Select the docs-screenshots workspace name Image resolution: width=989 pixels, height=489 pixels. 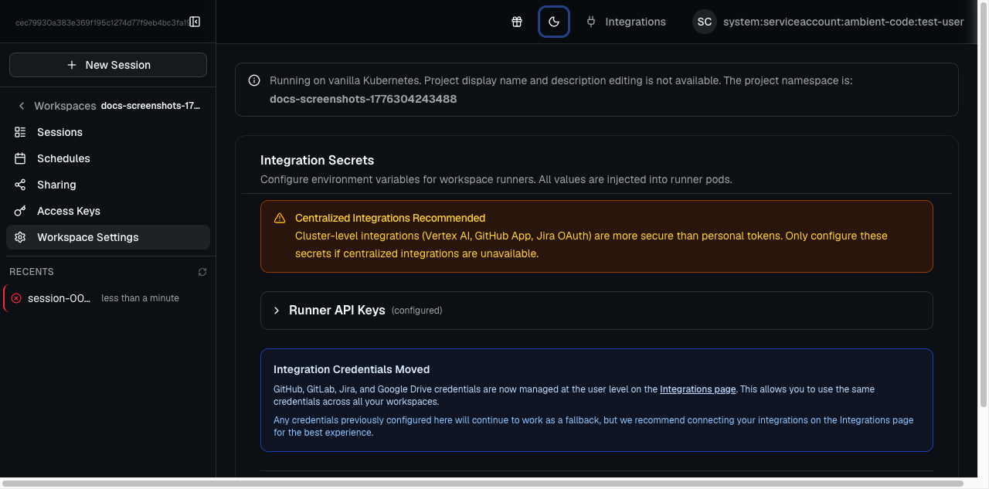click(149, 106)
